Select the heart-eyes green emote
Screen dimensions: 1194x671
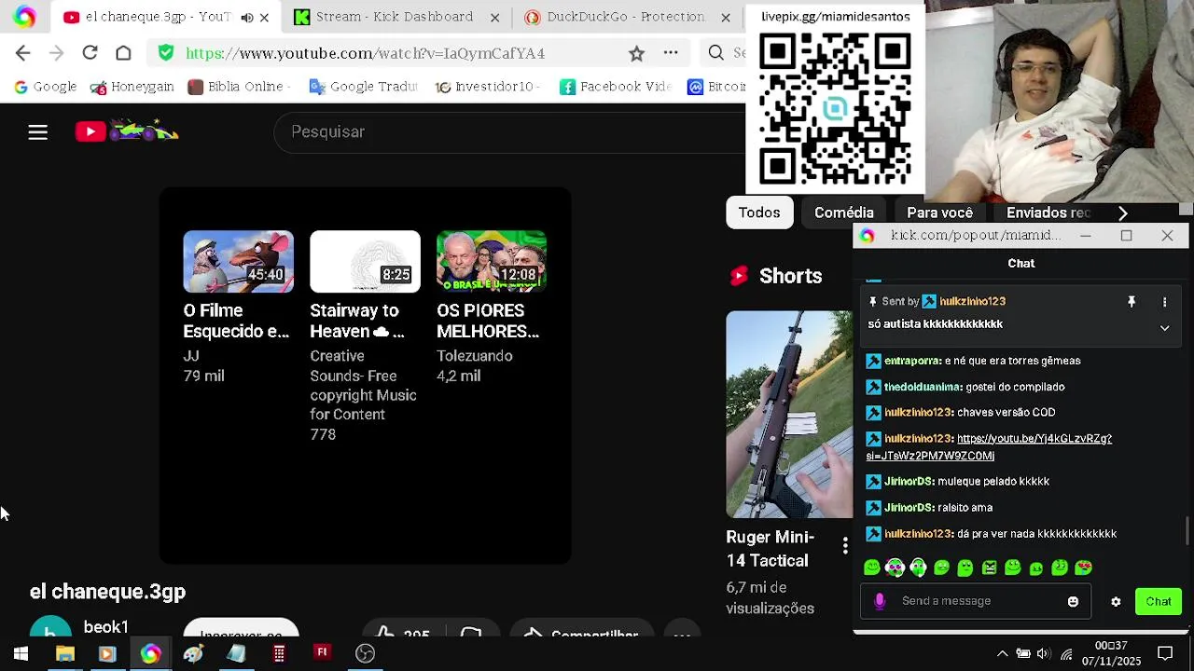1083,568
